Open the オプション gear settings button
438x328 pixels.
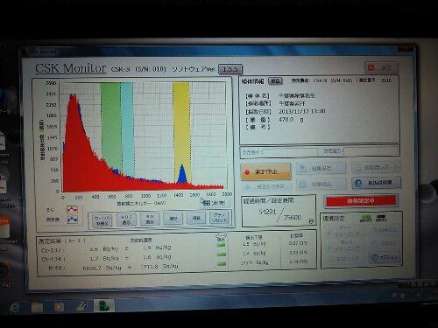[x=385, y=257]
